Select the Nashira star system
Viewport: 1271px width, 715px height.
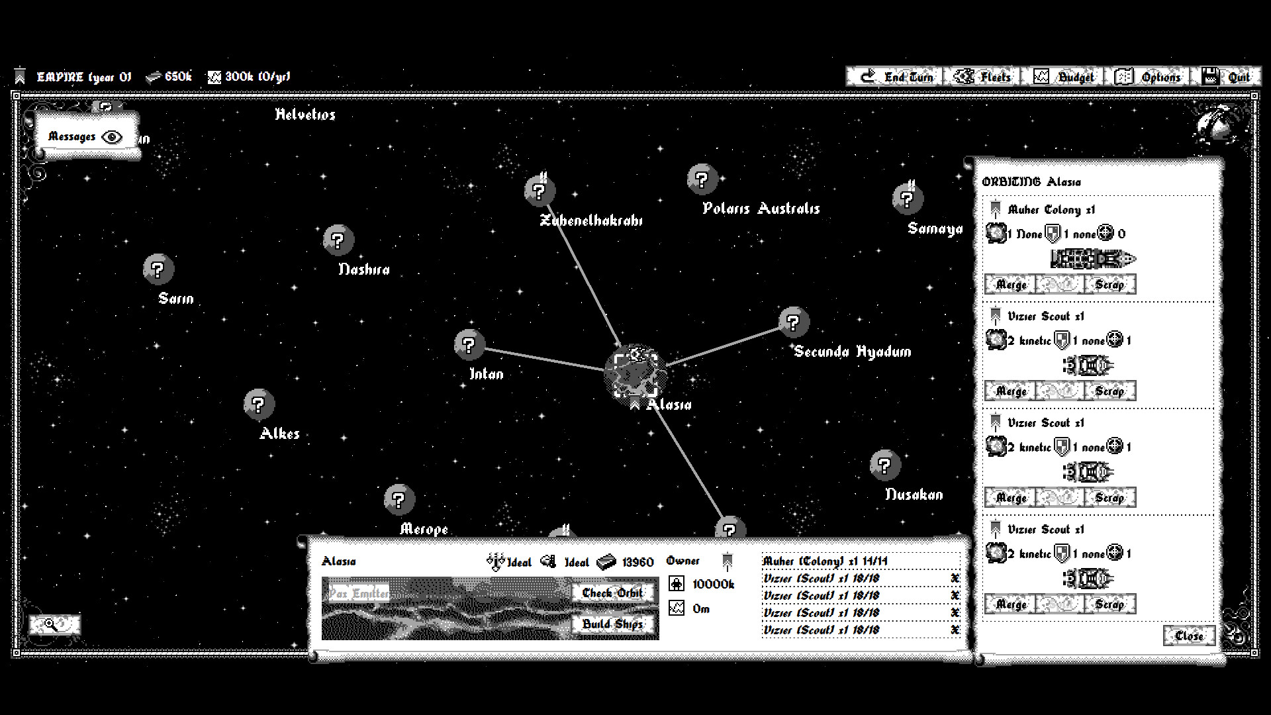coord(339,240)
